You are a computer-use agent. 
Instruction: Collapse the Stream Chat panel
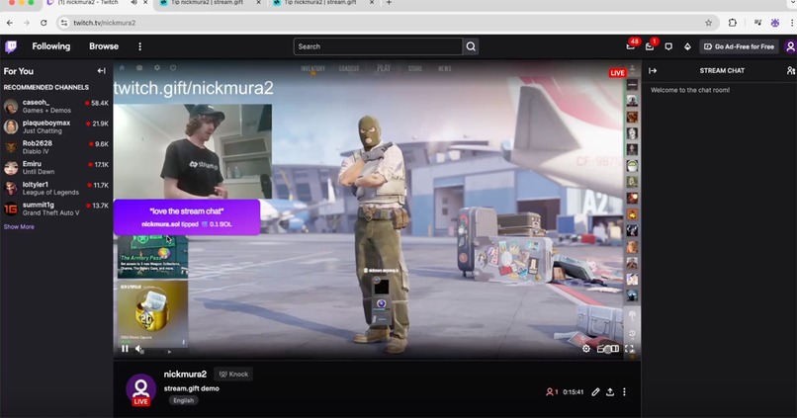click(653, 70)
